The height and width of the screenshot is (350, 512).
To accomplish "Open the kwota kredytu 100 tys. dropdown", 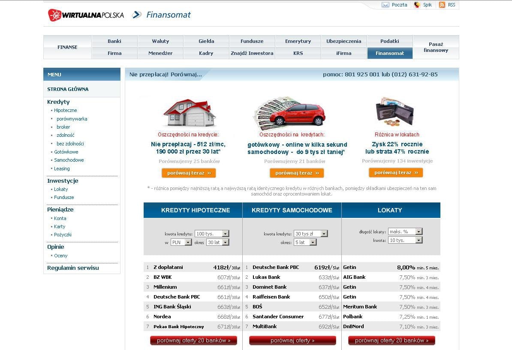I will (x=212, y=234).
